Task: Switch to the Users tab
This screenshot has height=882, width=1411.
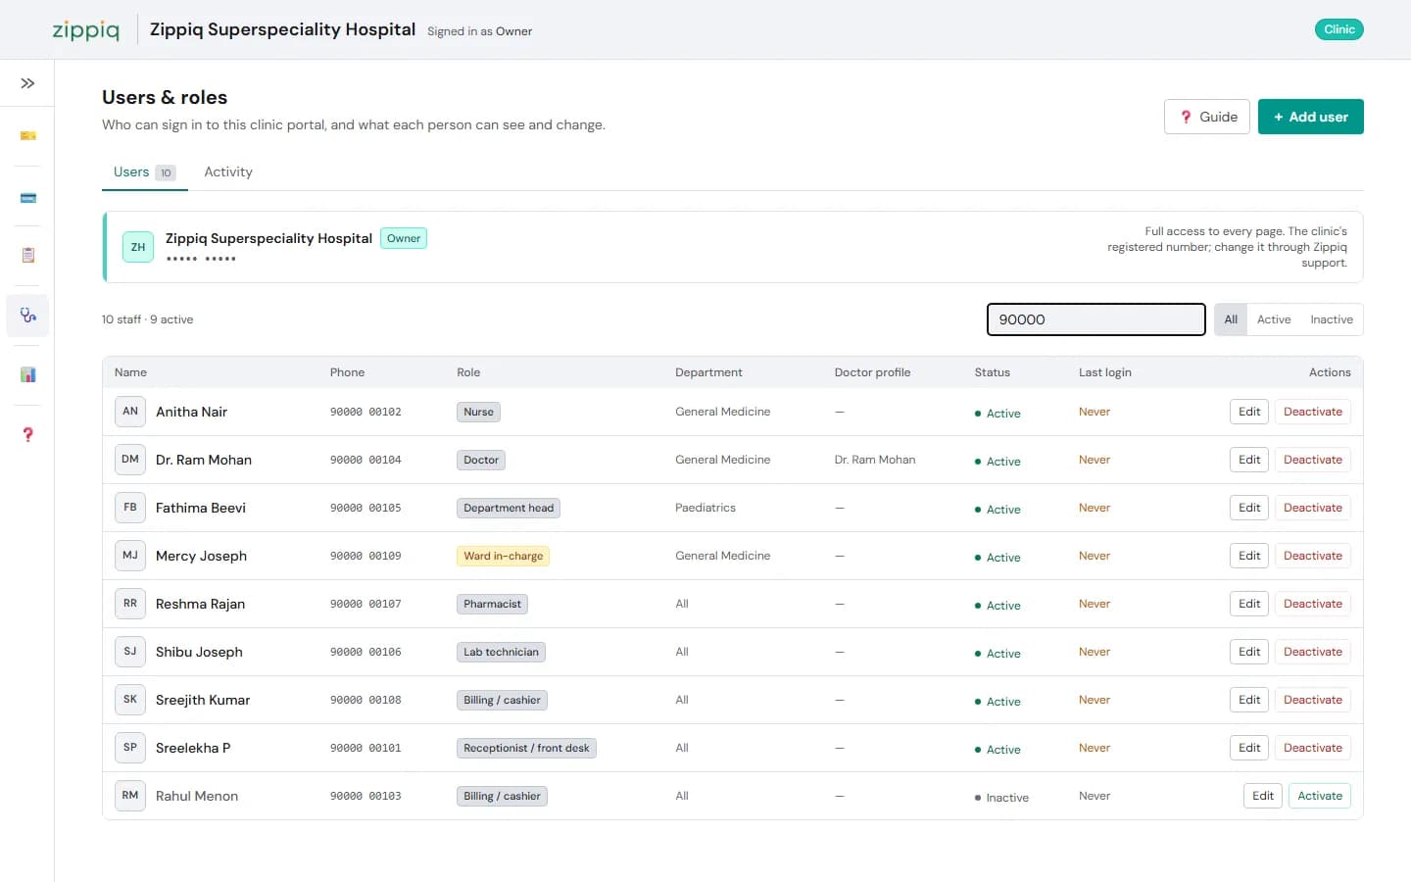Action: (144, 172)
